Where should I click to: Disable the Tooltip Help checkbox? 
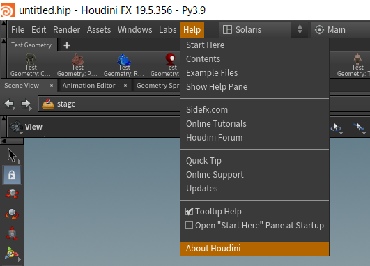pyautogui.click(x=189, y=211)
